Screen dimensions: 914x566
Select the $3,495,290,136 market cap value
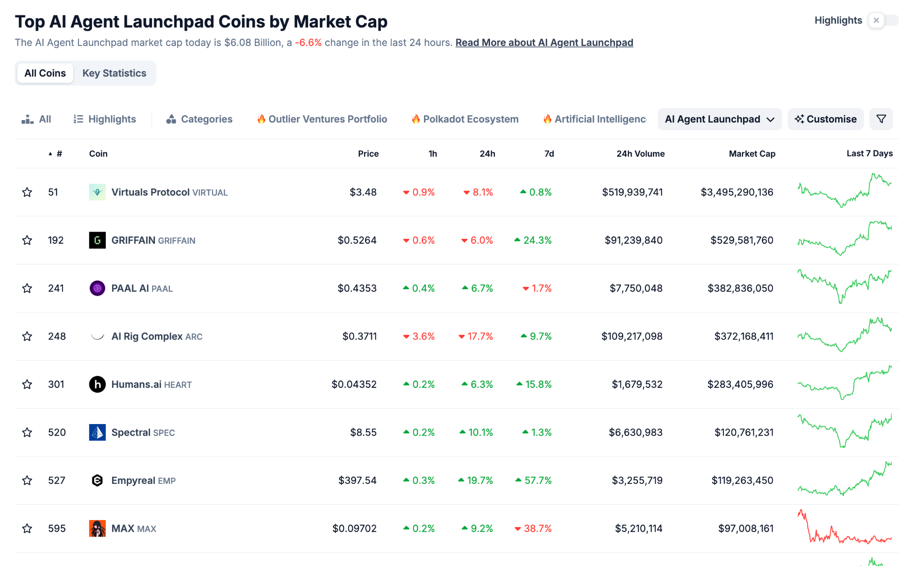tap(737, 192)
